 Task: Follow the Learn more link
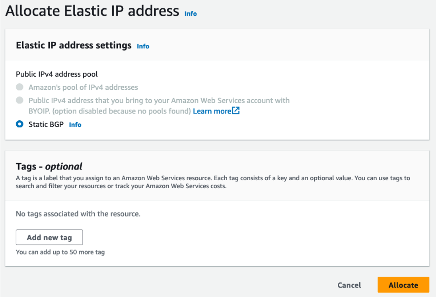212,111
